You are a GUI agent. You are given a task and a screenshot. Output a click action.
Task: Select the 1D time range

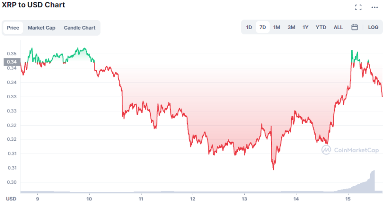pyautogui.click(x=249, y=27)
